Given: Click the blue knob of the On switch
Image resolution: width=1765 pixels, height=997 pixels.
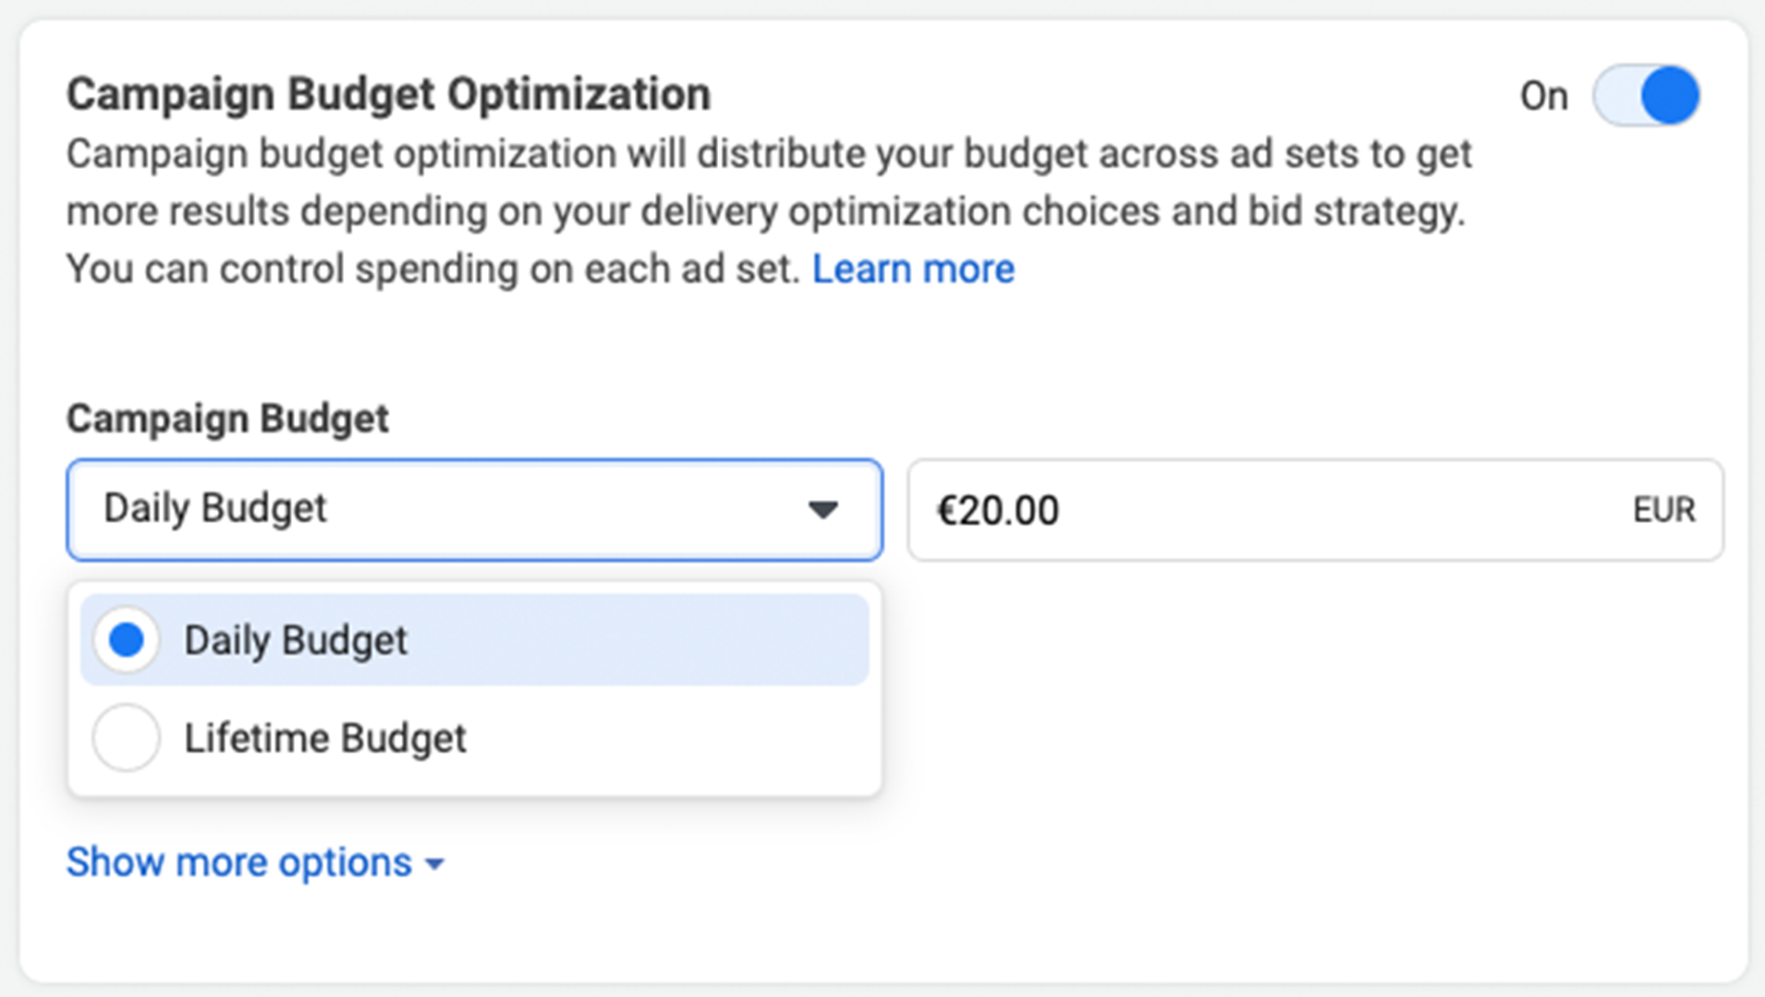Looking at the screenshot, I should [1669, 95].
